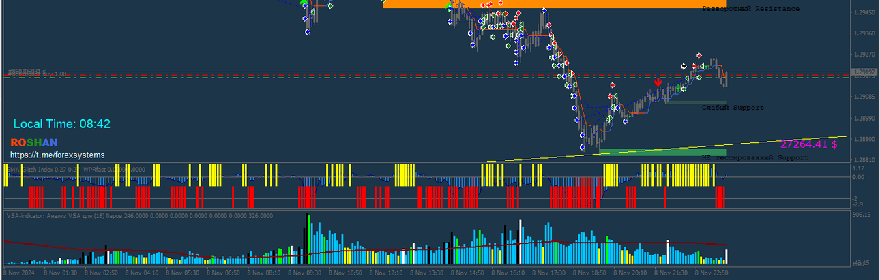This screenshot has width=880, height=280.
Task: Select the yellow trendline near the balance
Action: 669,149
